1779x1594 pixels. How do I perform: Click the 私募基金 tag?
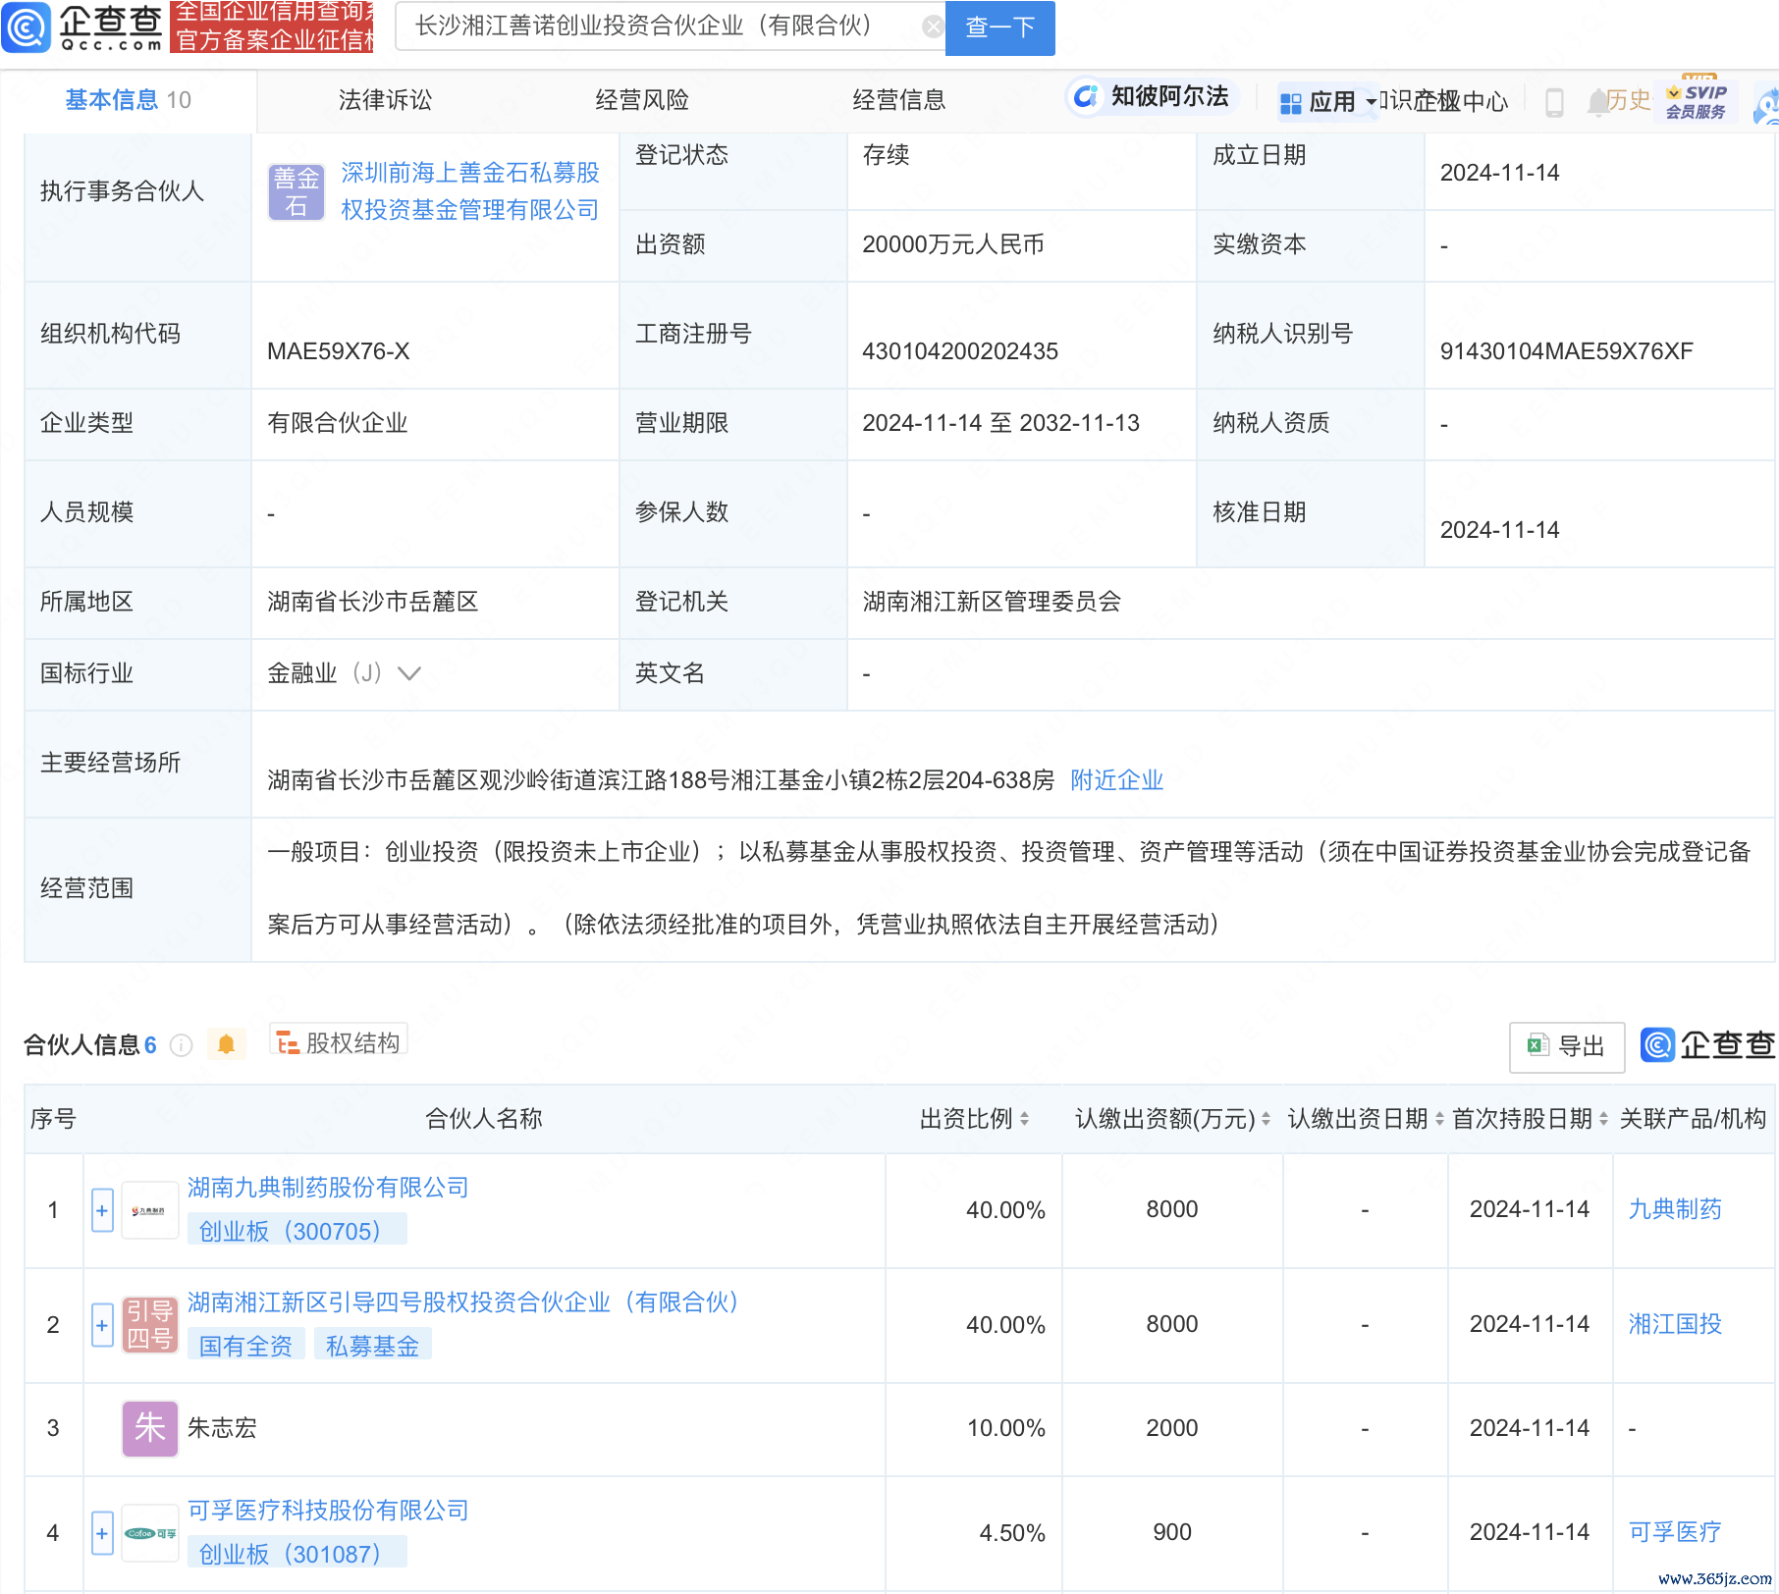pyautogui.click(x=372, y=1346)
